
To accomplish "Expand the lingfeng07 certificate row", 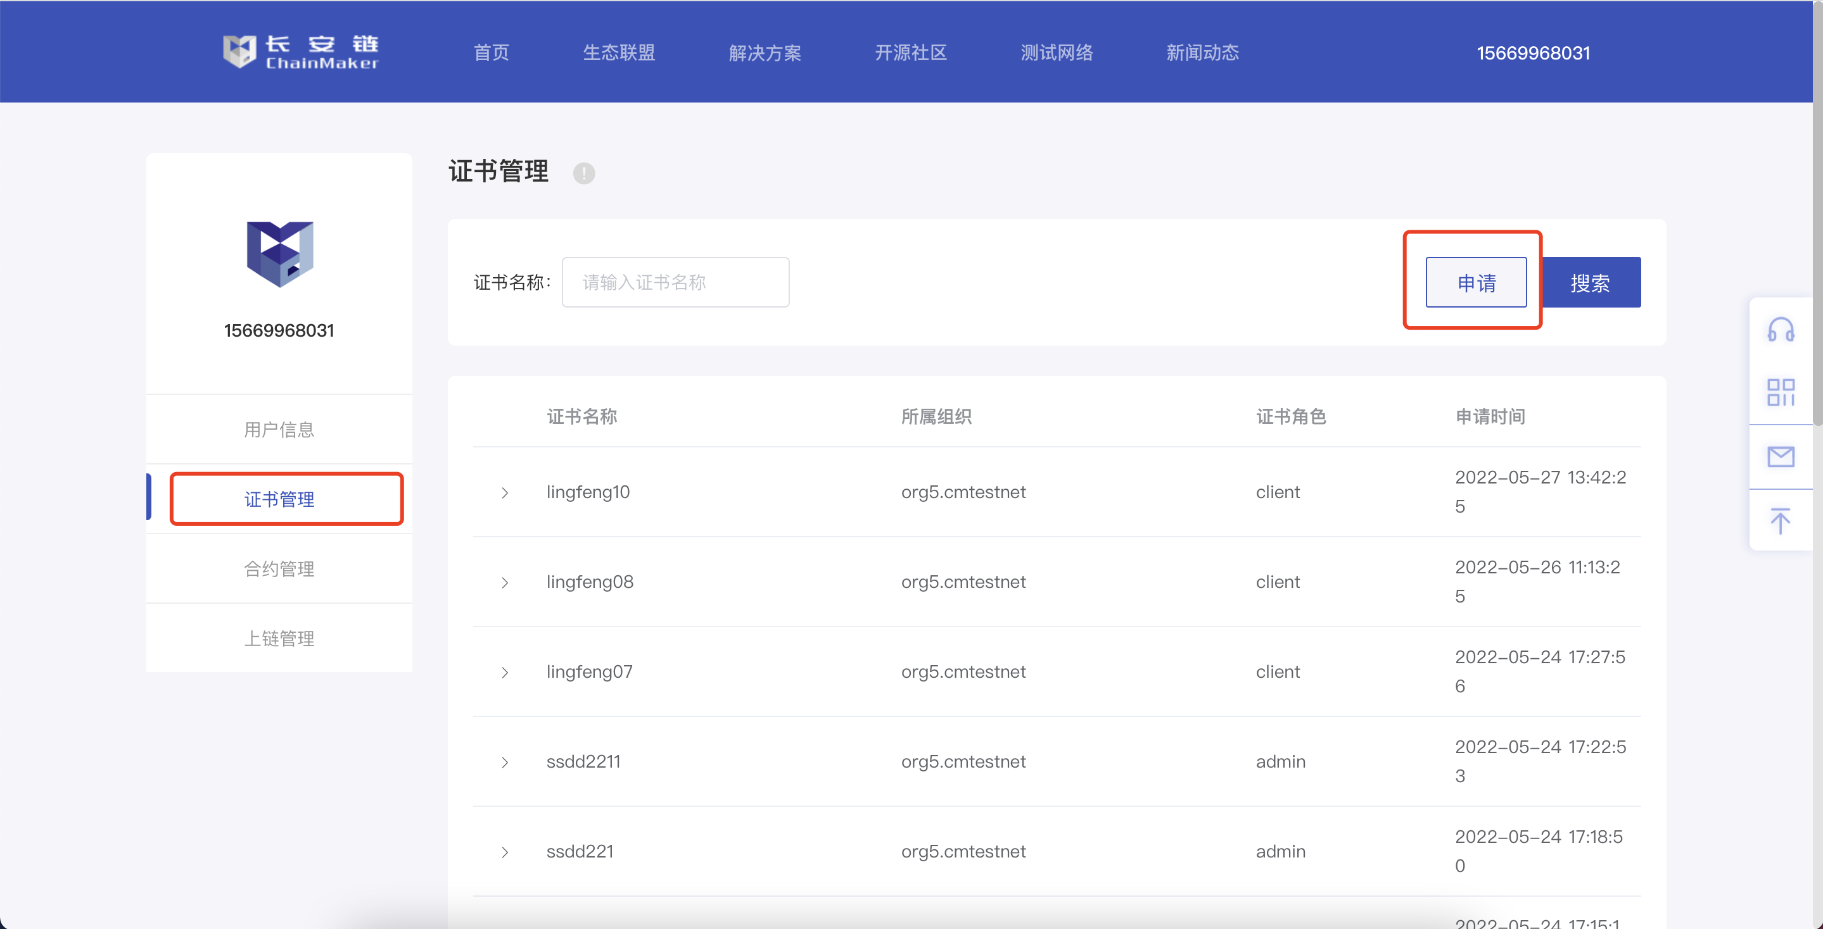I will [x=505, y=672].
